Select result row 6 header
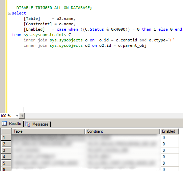 tap(6, 169)
